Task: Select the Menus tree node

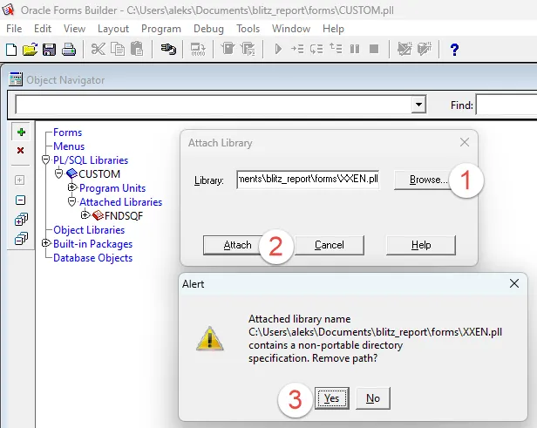Action: click(x=69, y=146)
